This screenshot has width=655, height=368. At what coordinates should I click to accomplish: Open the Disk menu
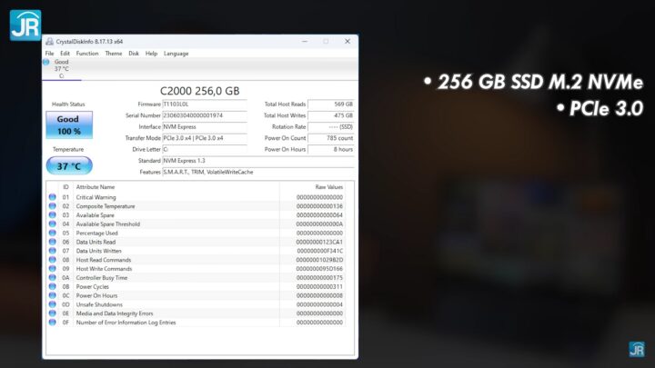point(134,54)
